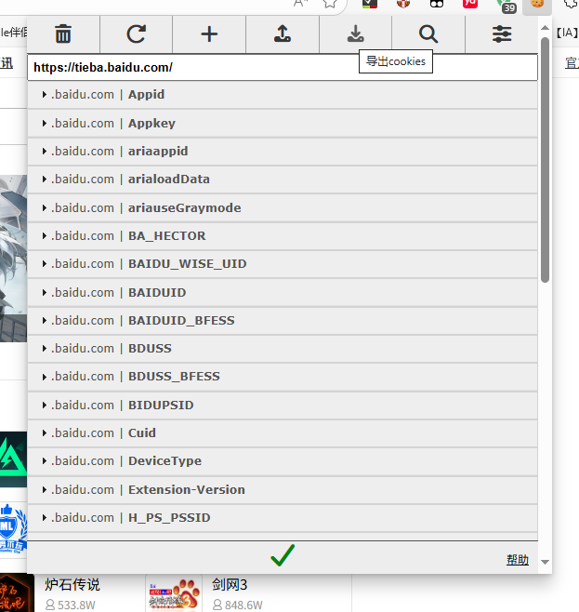Screen dimensions: 579x612
Task: Expand the BDUSS cookie entry
Action: point(150,349)
